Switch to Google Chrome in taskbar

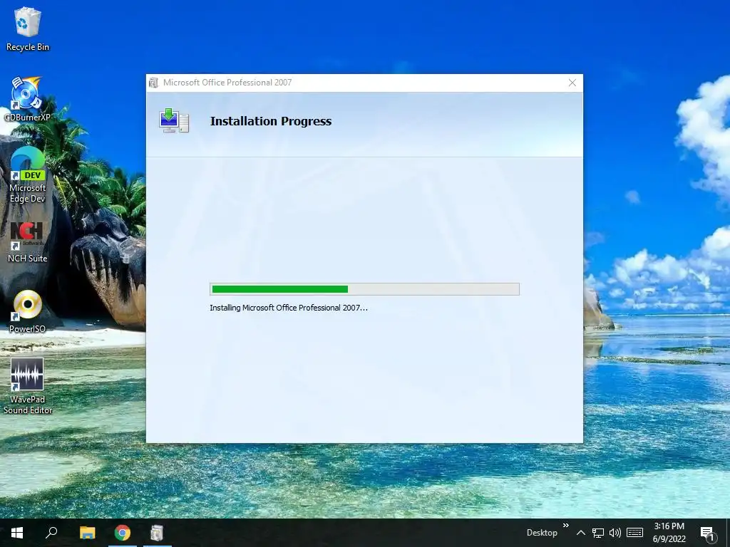point(123,533)
